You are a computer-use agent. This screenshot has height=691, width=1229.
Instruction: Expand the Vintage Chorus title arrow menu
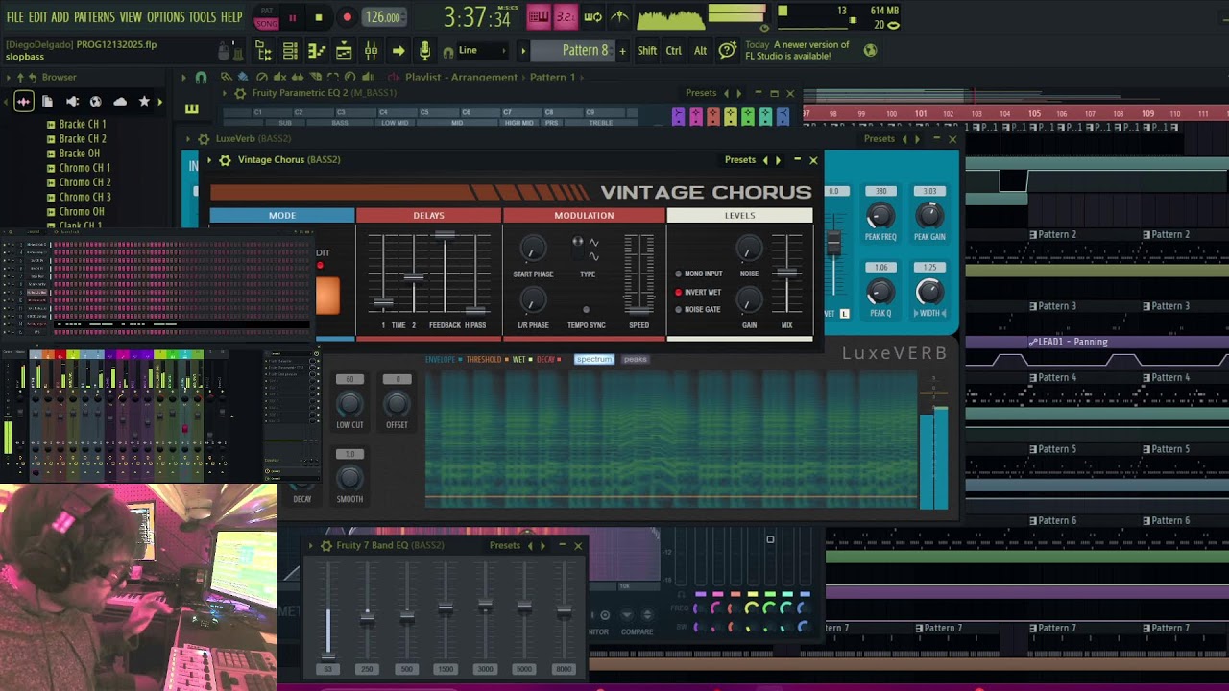tap(209, 160)
